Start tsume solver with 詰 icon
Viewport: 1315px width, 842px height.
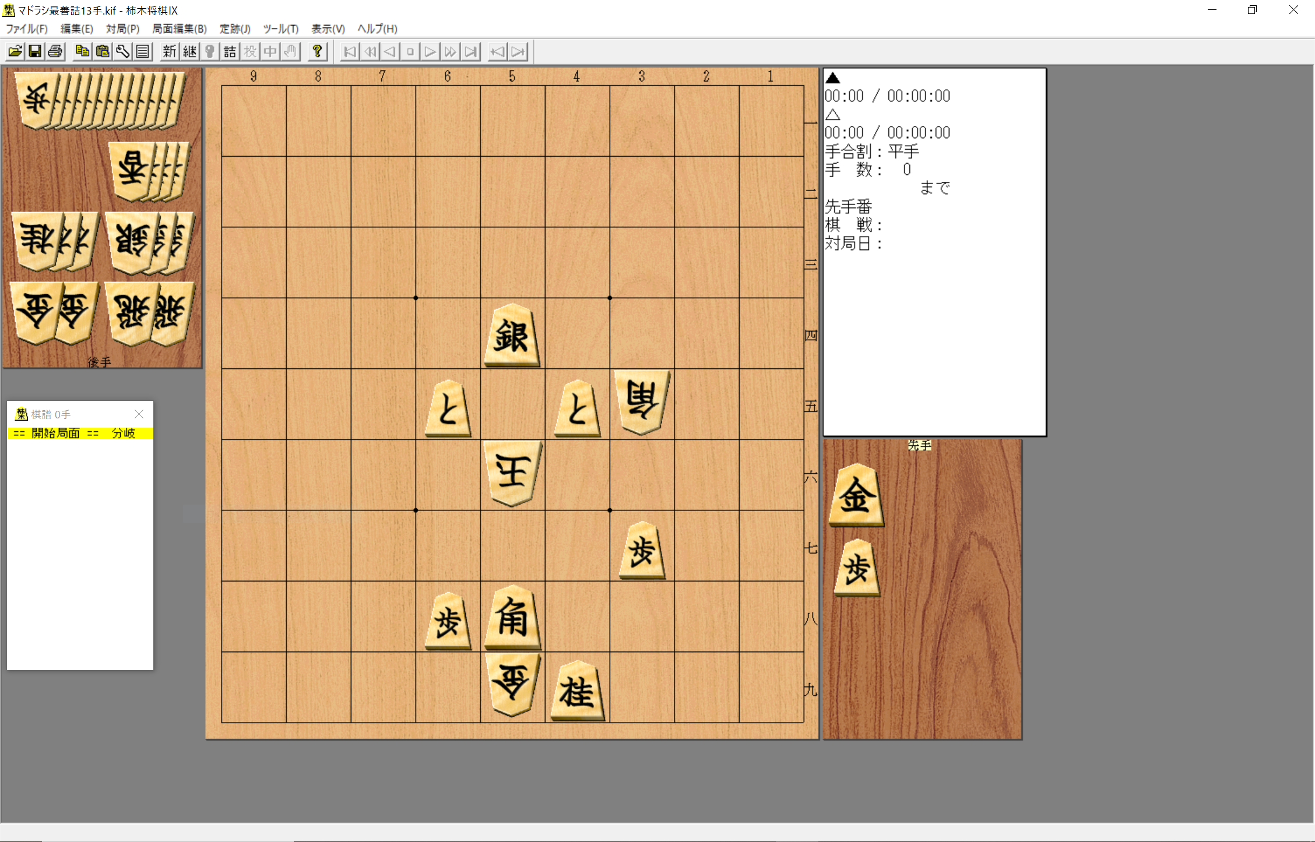tap(230, 51)
